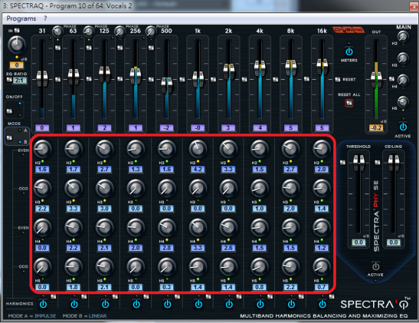Click the 4k band gain value 4
The width and height of the screenshot is (419, 323).
pos(259,128)
